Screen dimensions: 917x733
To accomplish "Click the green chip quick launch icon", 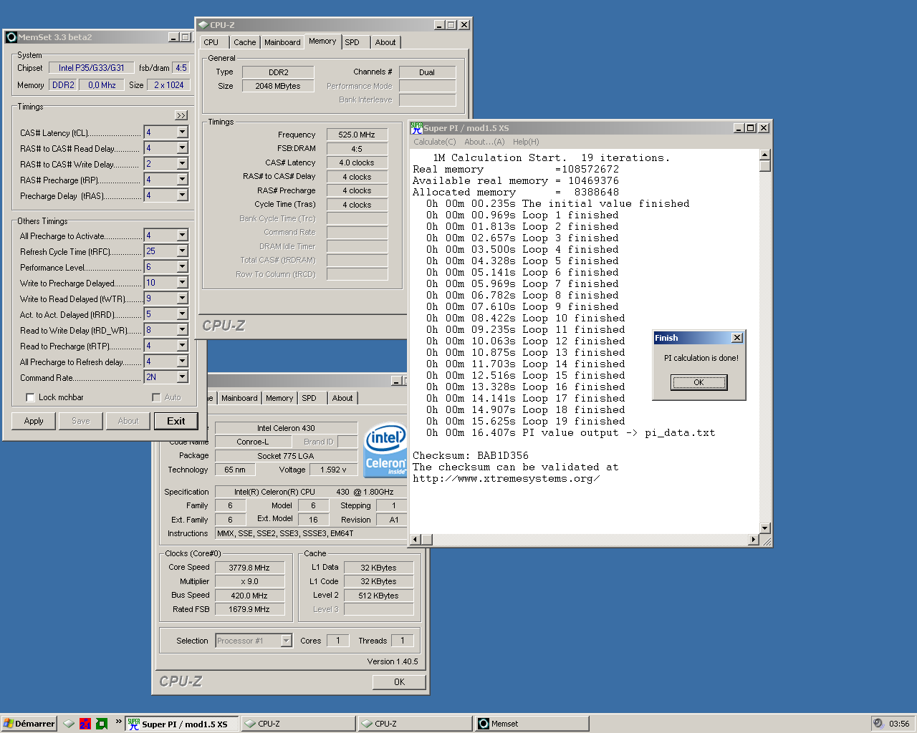I will [102, 724].
